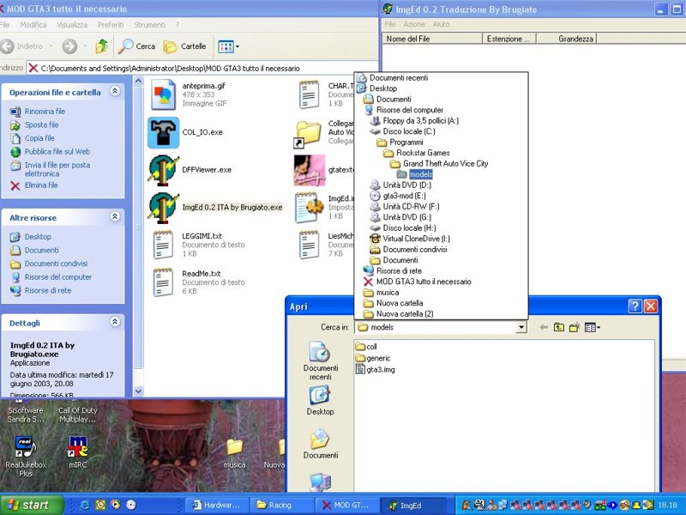Click Rinomina file link
Screen dimensions: 686x515
(x=45, y=112)
